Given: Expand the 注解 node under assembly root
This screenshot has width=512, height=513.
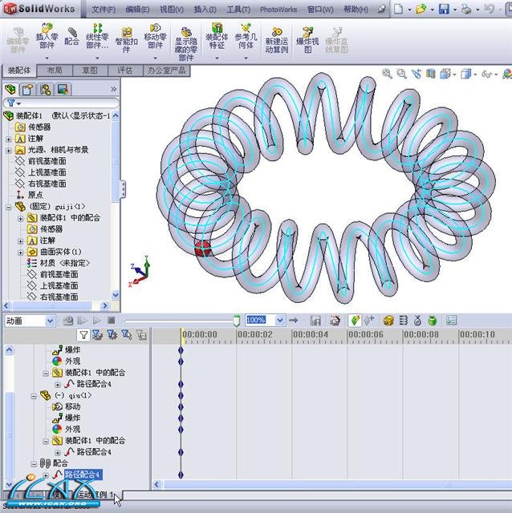Looking at the screenshot, I should tap(9, 139).
